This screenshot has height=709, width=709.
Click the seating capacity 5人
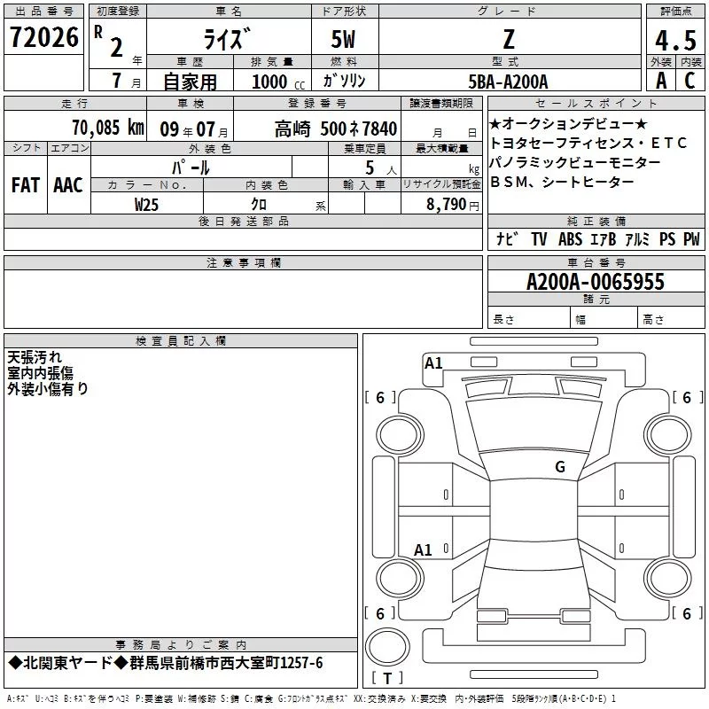pos(381,168)
